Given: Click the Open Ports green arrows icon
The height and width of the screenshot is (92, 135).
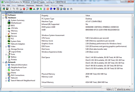Looking at the screenshot, I should 9,70.
